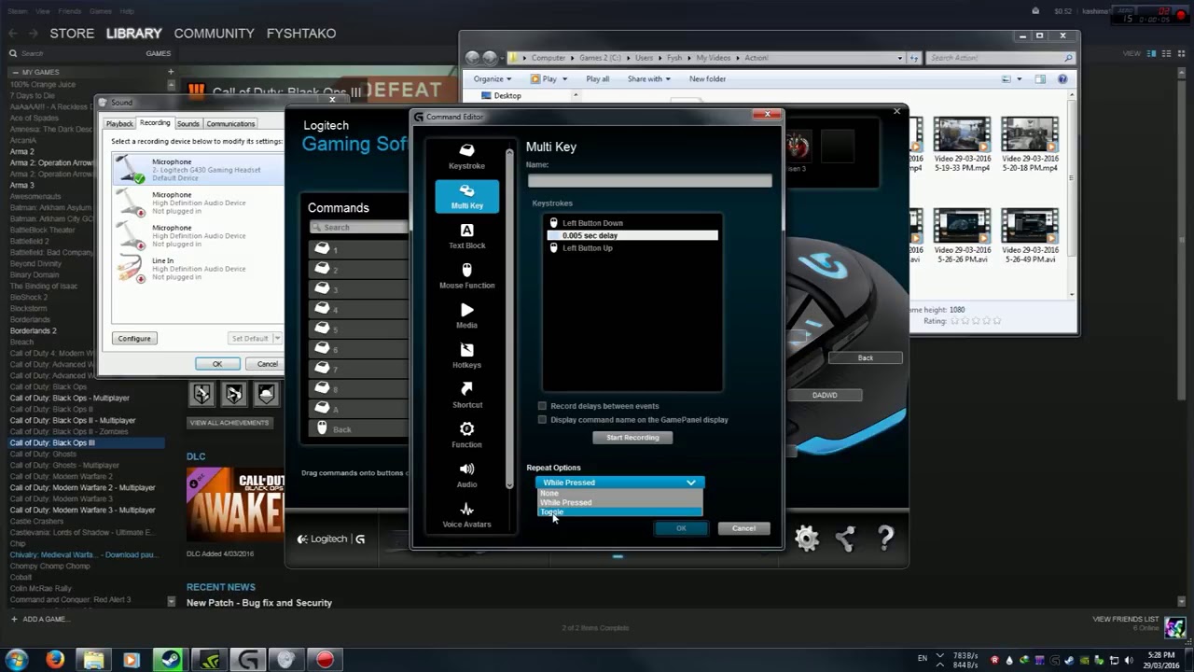
Task: Choose the Text Block command type
Action: [466, 236]
